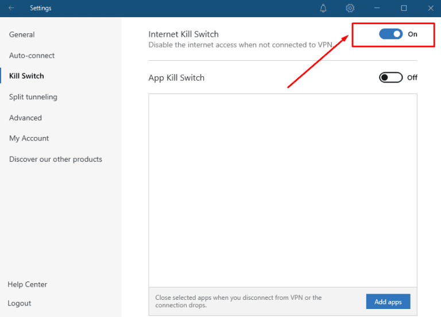Click the Settings title in header

pyautogui.click(x=41, y=8)
